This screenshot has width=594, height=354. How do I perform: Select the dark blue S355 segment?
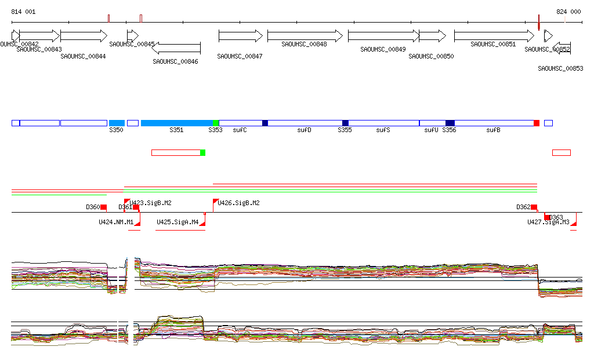(x=345, y=123)
